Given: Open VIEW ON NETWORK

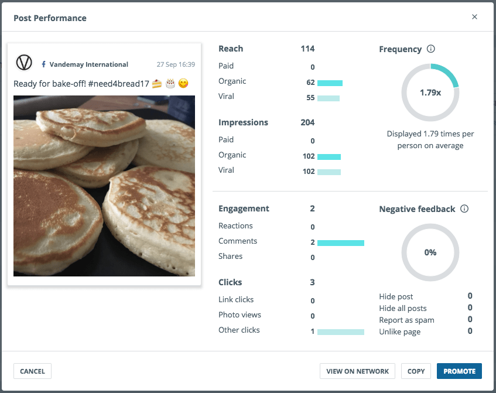Looking at the screenshot, I should tap(357, 371).
